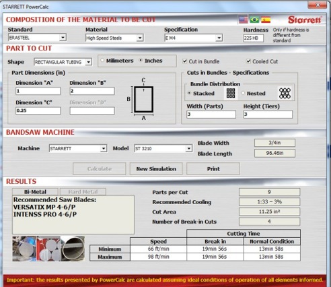This screenshot has width=331, height=287.
Task: Click the Width (Parts) input field
Action: tap(211, 114)
